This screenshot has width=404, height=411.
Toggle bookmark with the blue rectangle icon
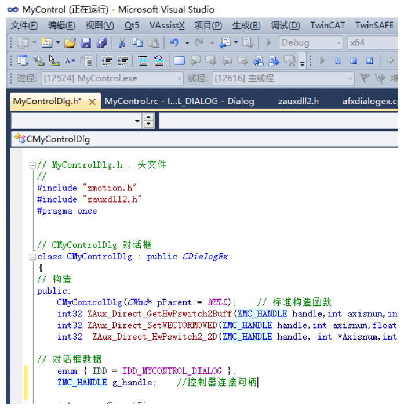coord(180,61)
